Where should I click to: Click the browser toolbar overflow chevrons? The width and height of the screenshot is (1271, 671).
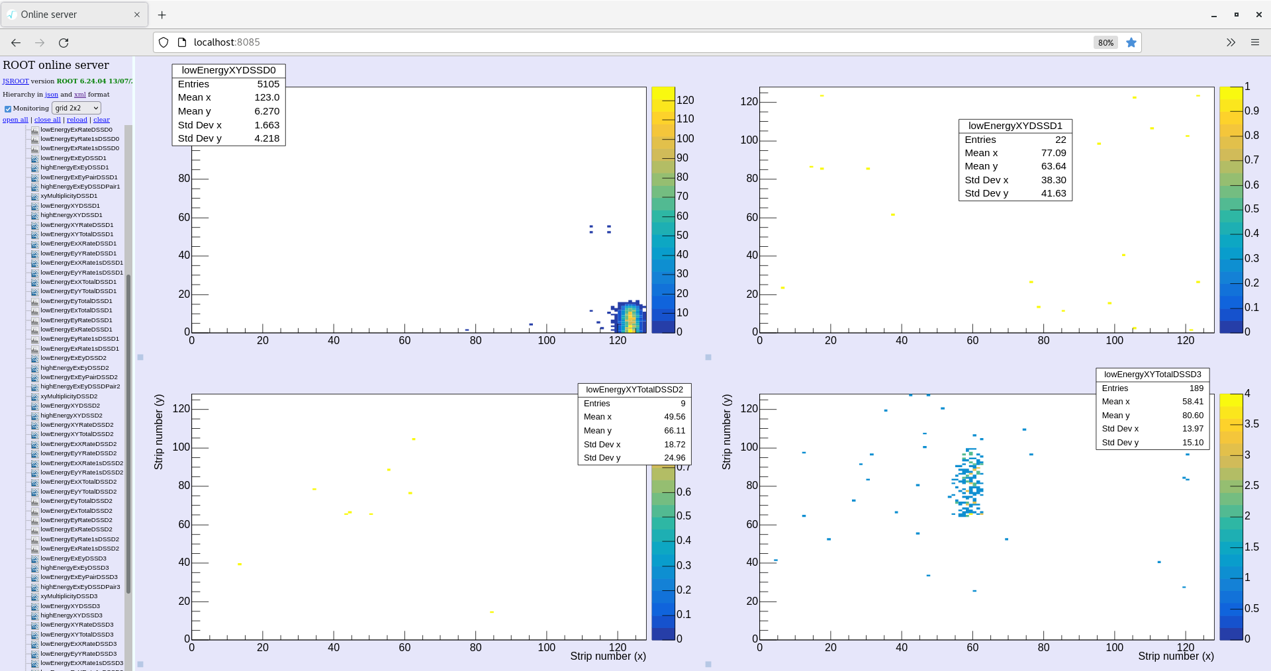[x=1231, y=42]
